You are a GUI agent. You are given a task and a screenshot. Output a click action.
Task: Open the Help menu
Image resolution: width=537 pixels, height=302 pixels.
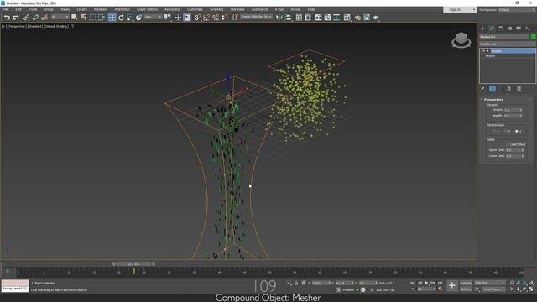(311, 9)
